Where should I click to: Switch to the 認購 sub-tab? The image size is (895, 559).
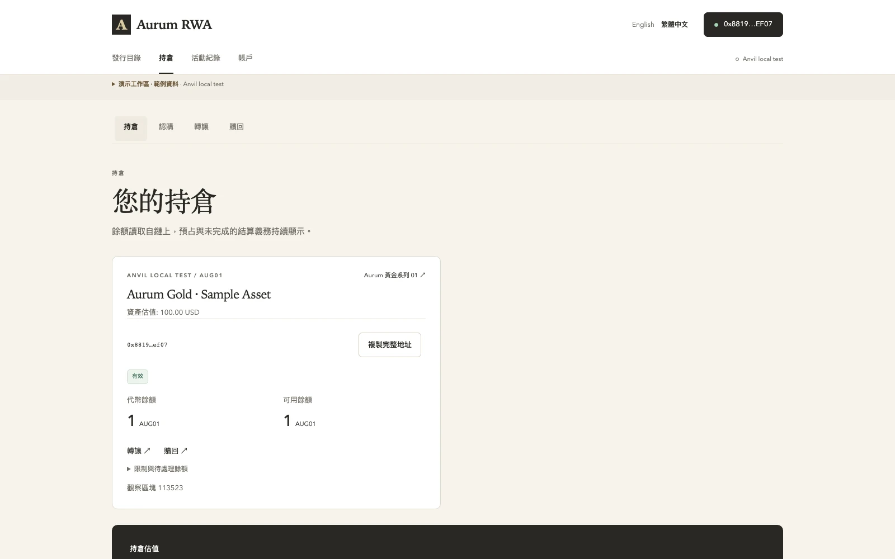tap(166, 127)
